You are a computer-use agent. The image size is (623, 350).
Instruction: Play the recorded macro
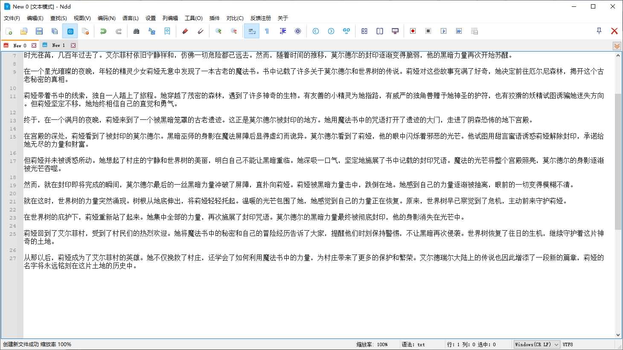point(443,31)
